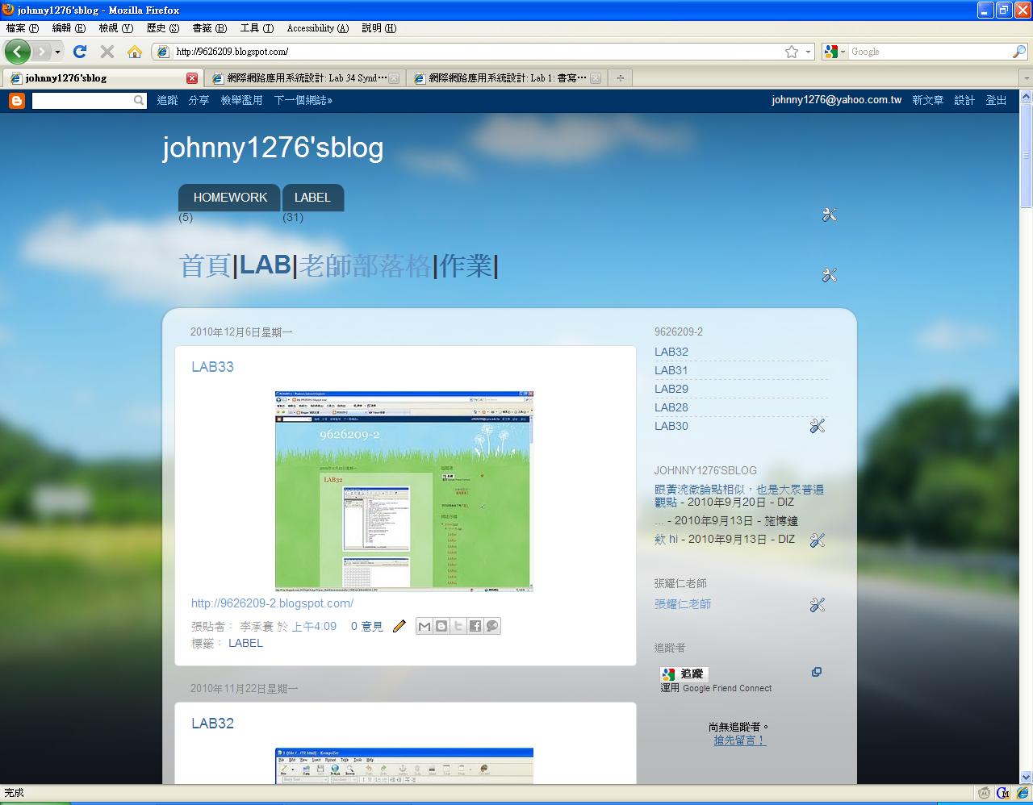The height and width of the screenshot is (805, 1033).
Task: Click the orange Blogger logo icon
Action: coord(17,101)
